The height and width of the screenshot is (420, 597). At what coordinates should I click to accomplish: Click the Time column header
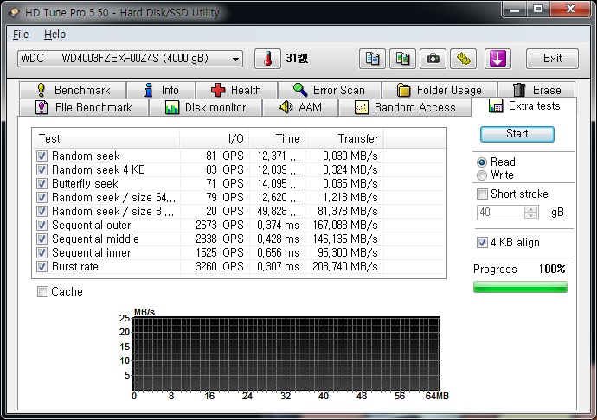click(277, 139)
